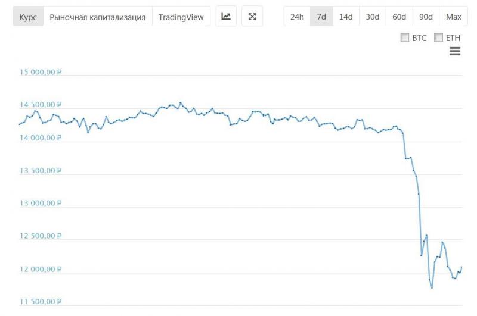Click the 12 000,00 ₽ axis label
Screen dimensions: 477x316
[x=41, y=269]
